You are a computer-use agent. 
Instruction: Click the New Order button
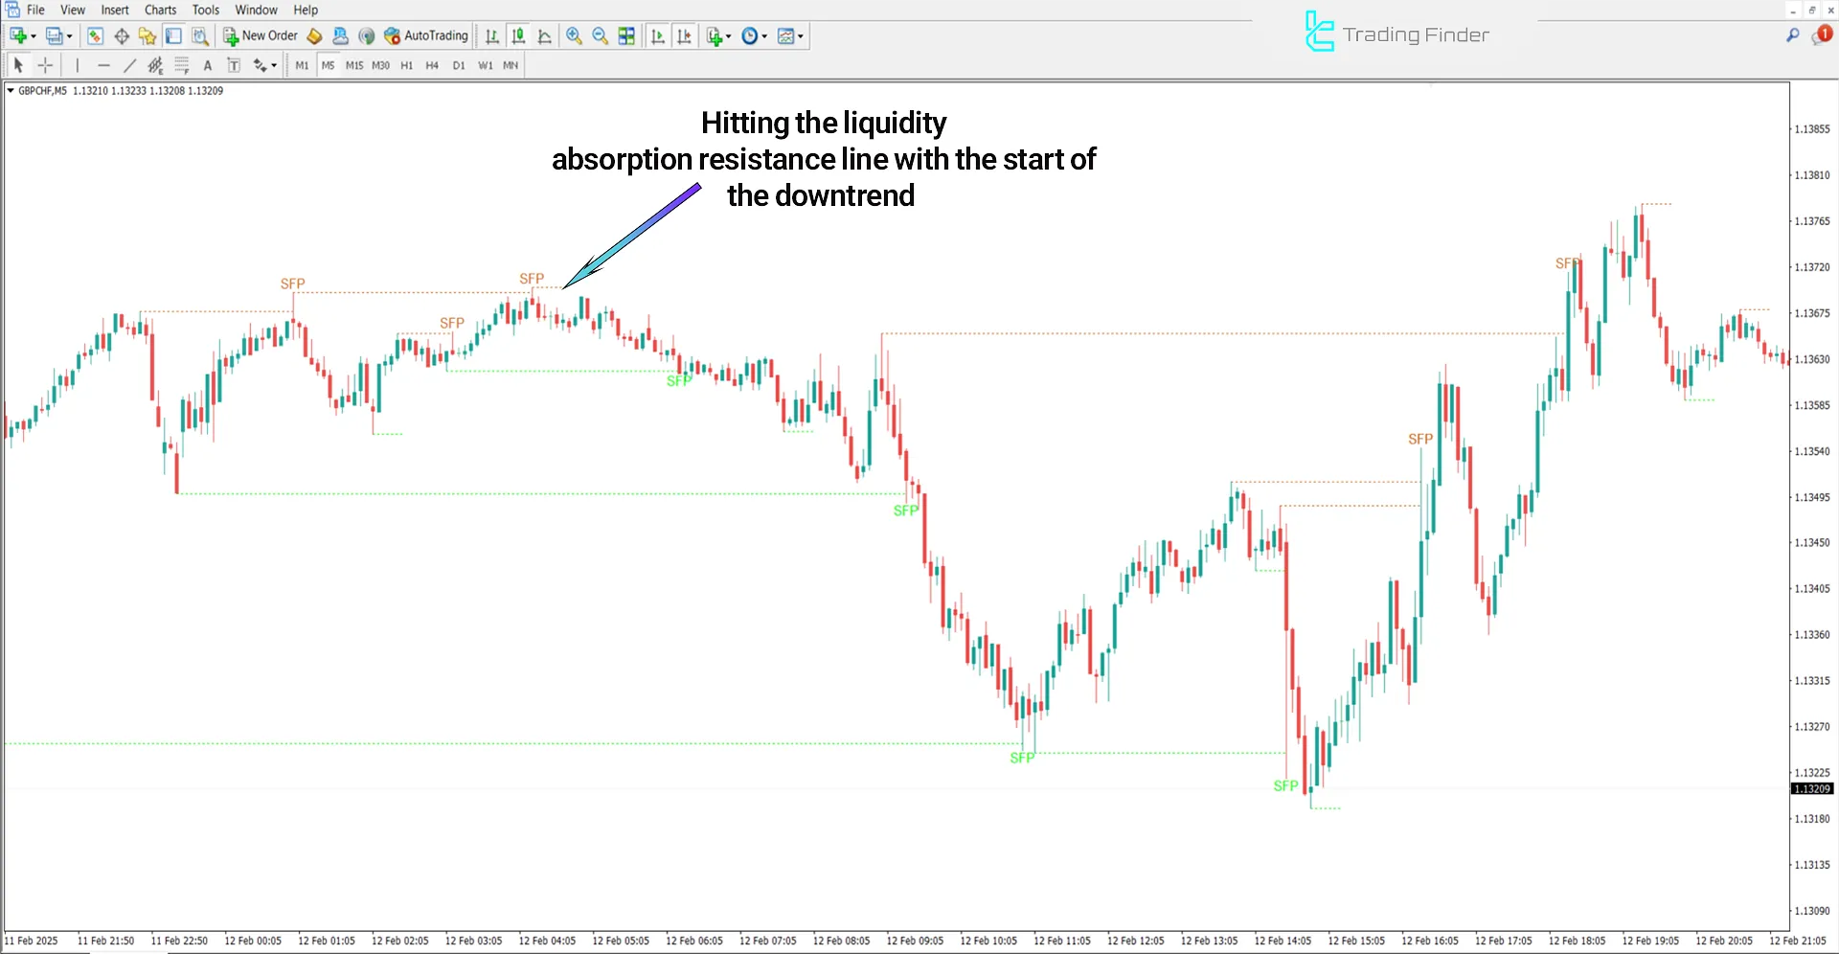260,35
